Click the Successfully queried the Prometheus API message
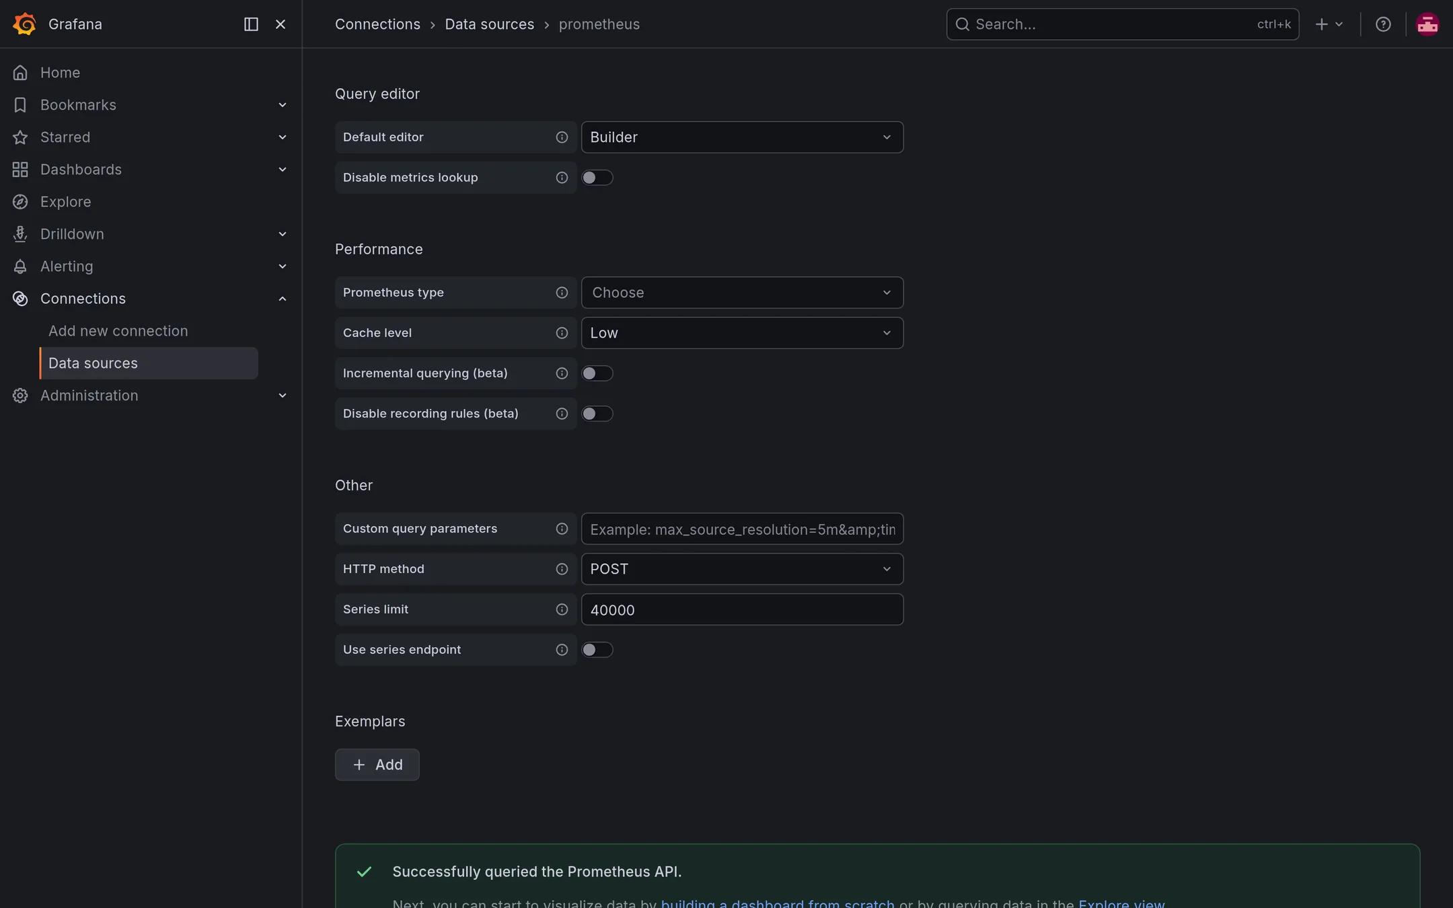Image resolution: width=1453 pixels, height=908 pixels. tap(537, 872)
